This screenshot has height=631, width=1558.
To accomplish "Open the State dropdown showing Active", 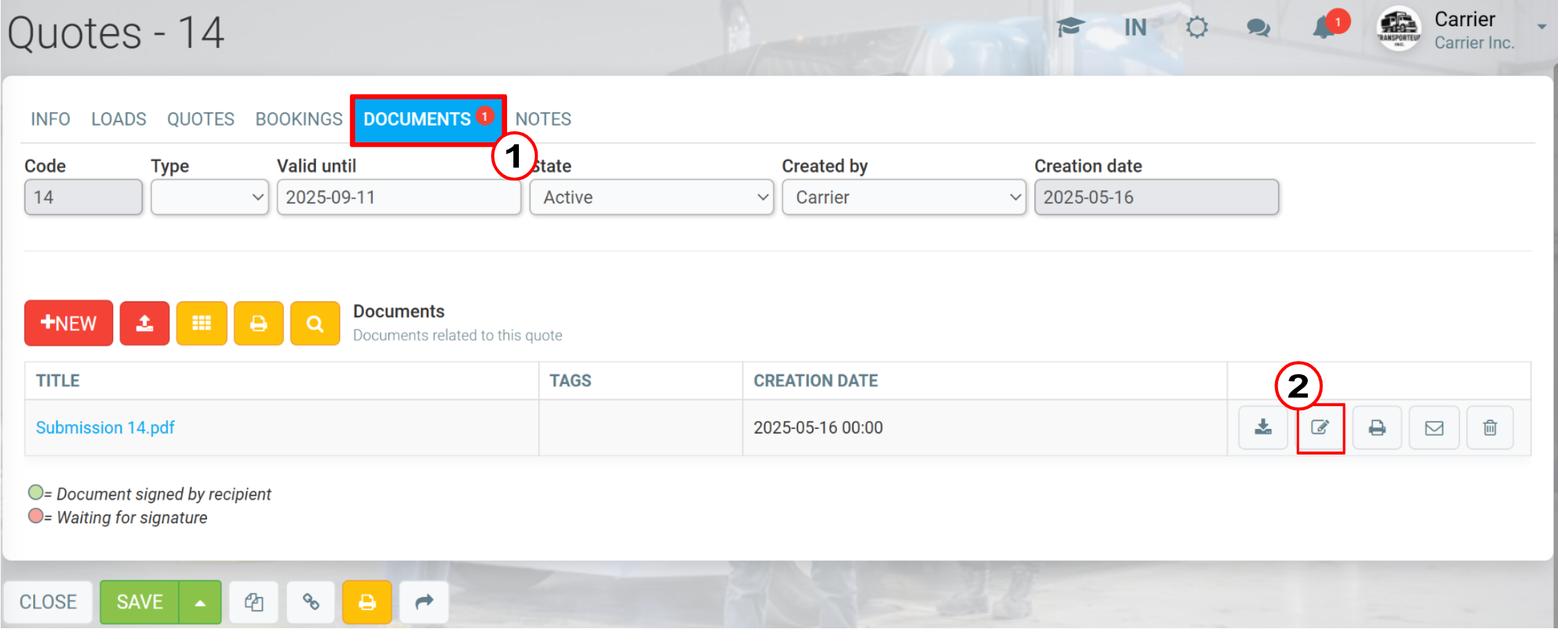I will coord(651,197).
